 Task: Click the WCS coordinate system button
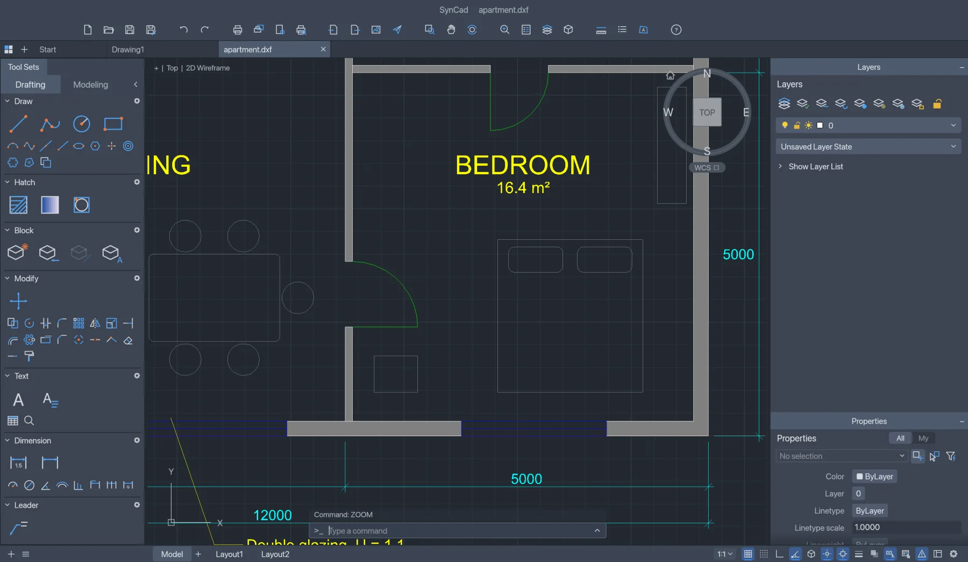tap(706, 168)
